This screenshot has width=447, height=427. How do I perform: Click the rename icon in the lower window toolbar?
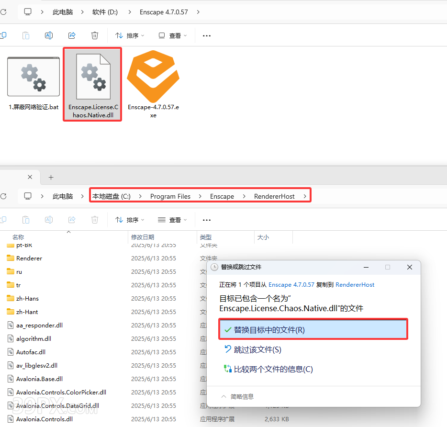49,220
